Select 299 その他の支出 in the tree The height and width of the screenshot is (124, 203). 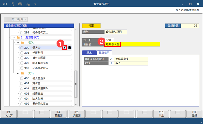tap(45, 32)
